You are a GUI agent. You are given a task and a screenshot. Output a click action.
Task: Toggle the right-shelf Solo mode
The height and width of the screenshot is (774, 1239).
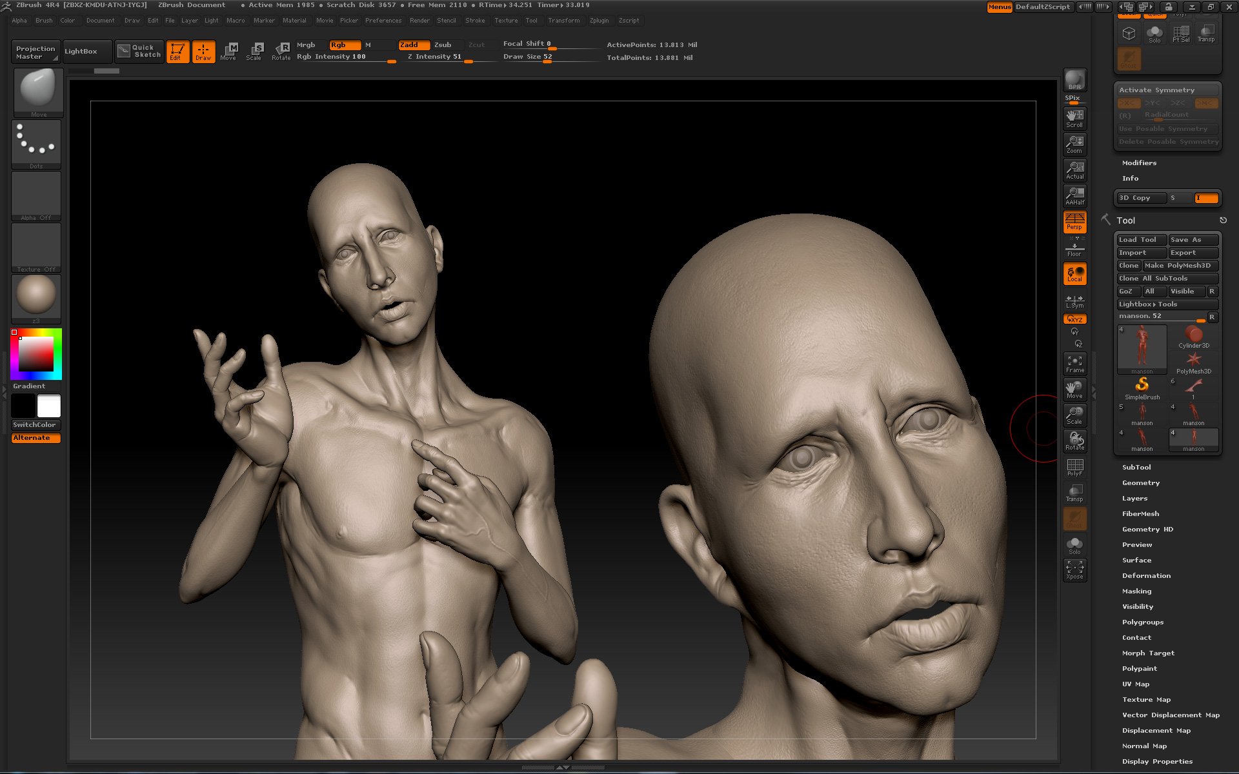click(1074, 545)
